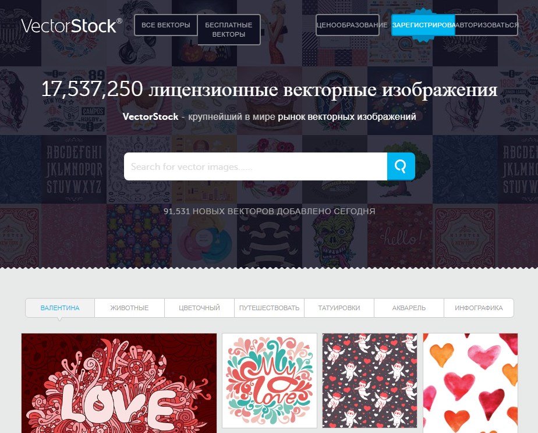The image size is (538, 433).
Task: Switch to the ЖИВОТНЫЕ tab
Action: pyautogui.click(x=129, y=308)
